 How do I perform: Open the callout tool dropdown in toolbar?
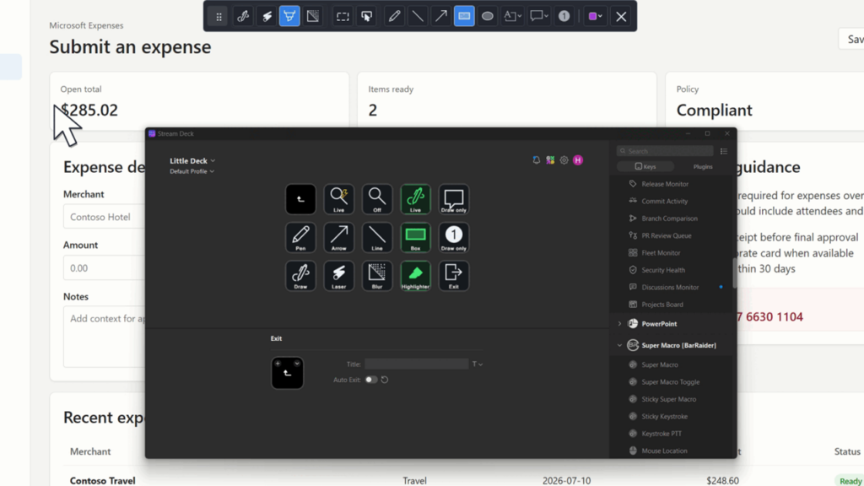[x=539, y=17]
